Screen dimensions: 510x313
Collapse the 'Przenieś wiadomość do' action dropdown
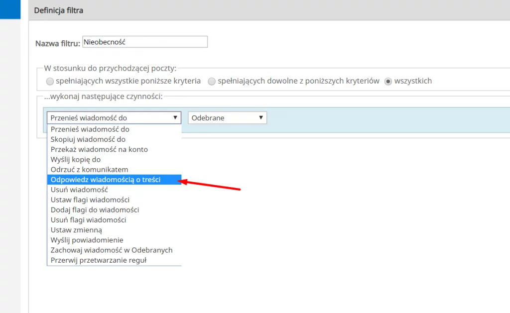[x=114, y=117]
